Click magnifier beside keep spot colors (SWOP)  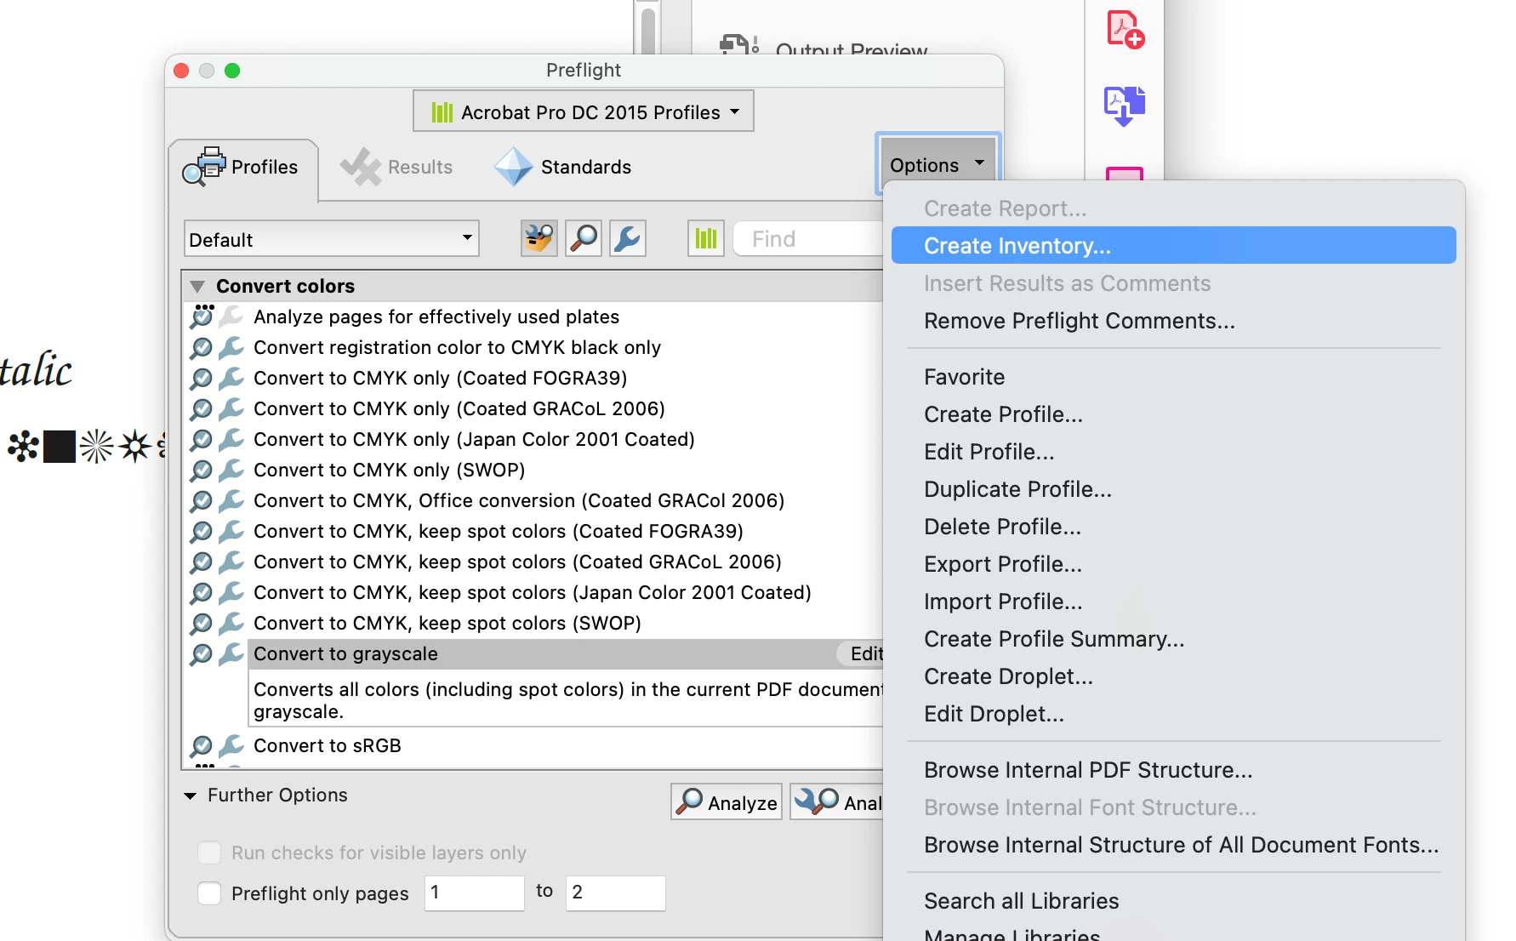point(202,624)
